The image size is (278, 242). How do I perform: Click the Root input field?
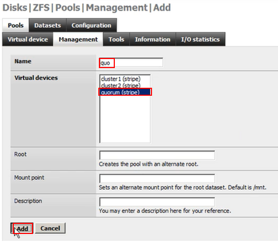[157, 155]
